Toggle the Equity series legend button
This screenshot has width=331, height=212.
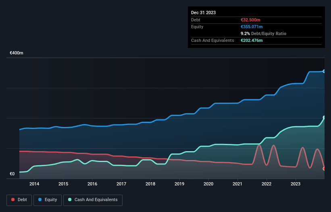point(48,200)
